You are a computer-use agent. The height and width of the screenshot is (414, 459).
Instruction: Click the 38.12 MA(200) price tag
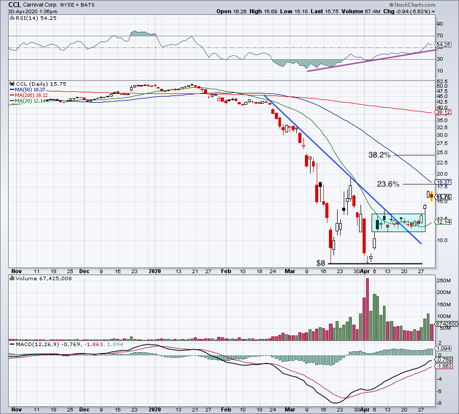point(443,112)
